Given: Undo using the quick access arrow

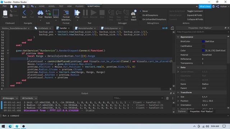Looking at the screenshot, I should 32,6.
